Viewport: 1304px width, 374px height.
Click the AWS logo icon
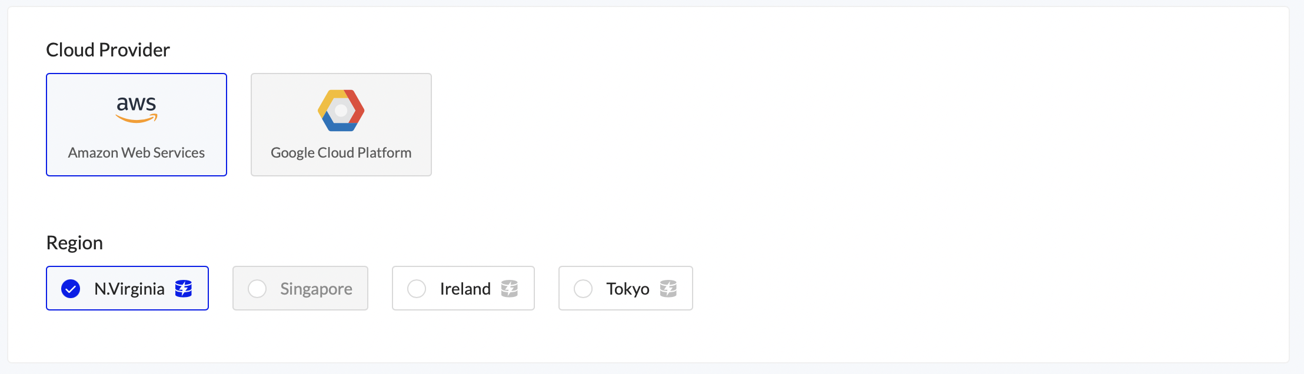(137, 109)
